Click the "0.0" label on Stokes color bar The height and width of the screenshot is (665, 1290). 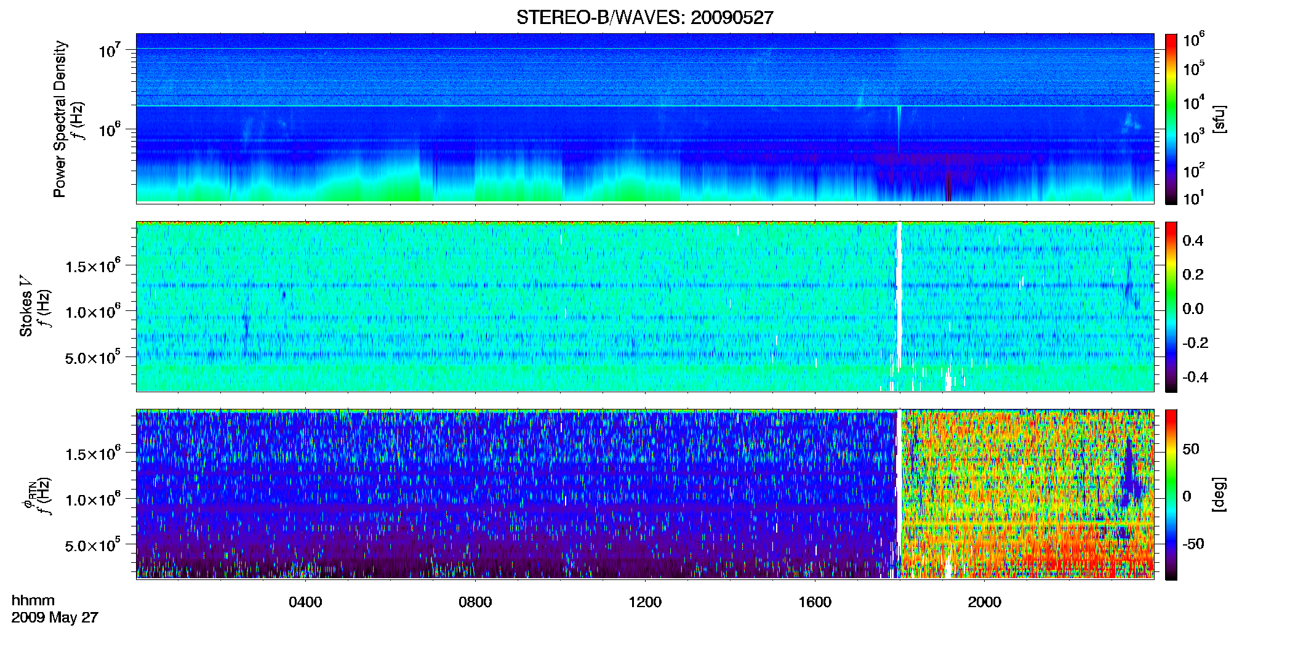1193,309
